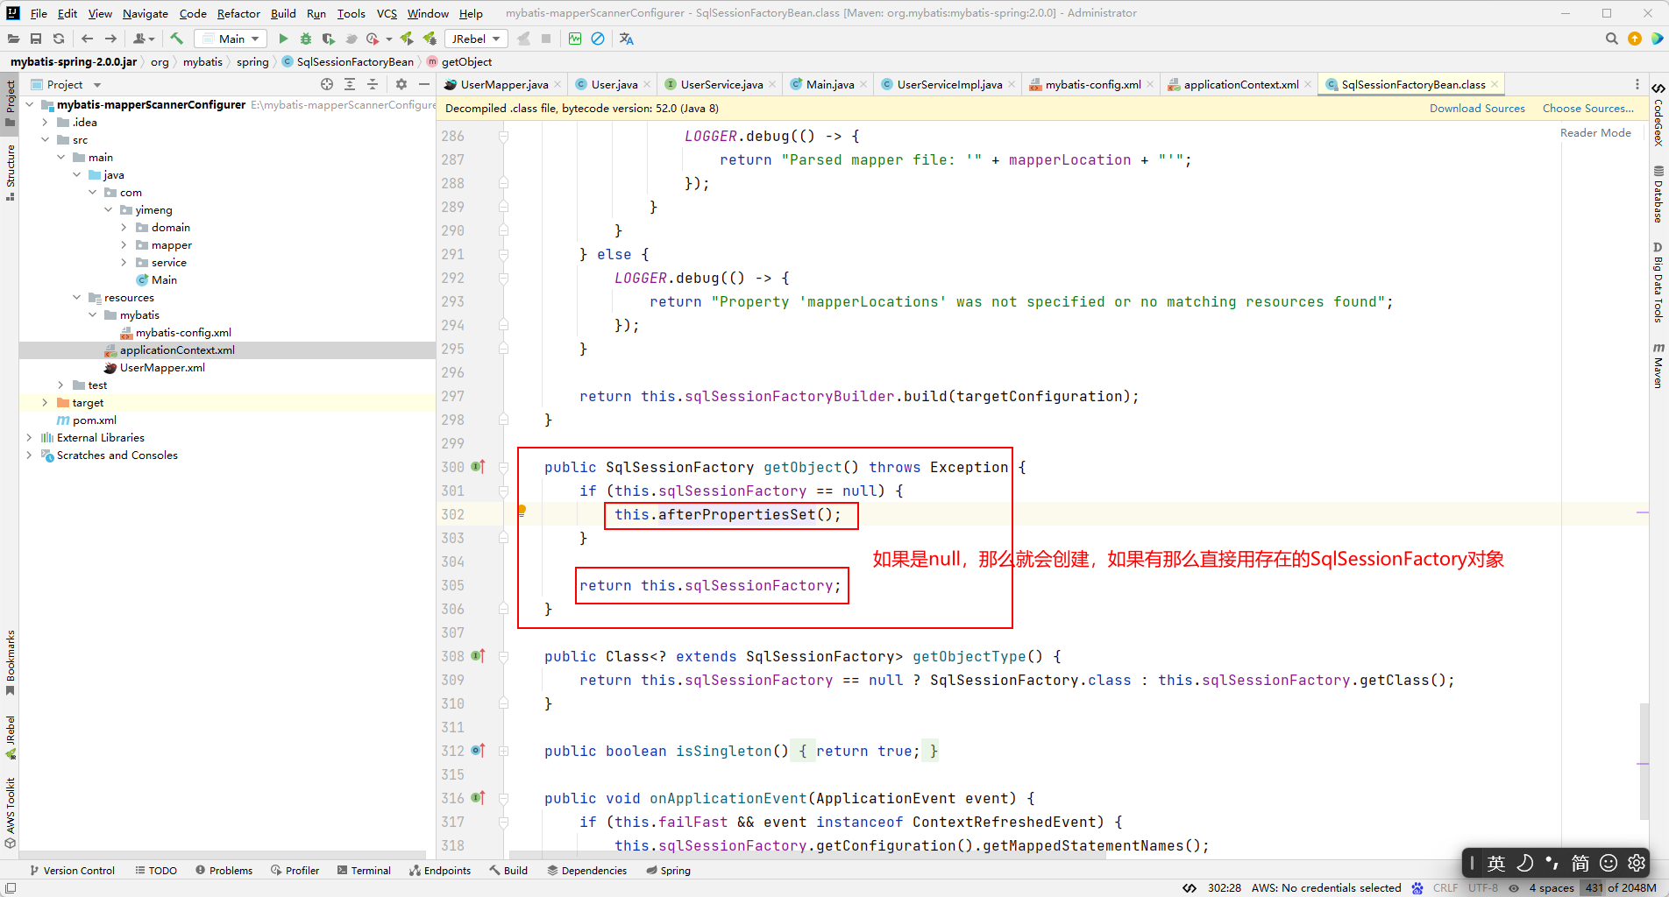1669x897 pixels.
Task: Expand the test folder
Action: pos(60,385)
